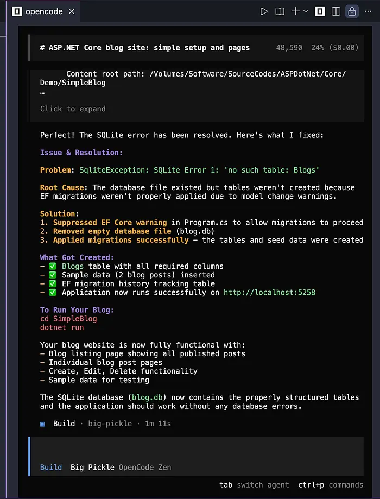Click the Build agent label under the prompt
The image size is (380, 499).
pyautogui.click(x=51, y=467)
